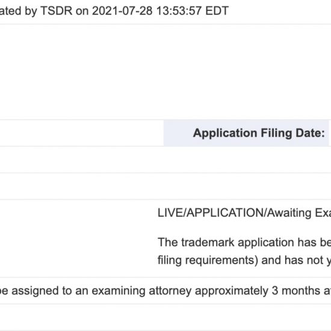
Task: Click the Application Filing Date label
Action: point(259,133)
